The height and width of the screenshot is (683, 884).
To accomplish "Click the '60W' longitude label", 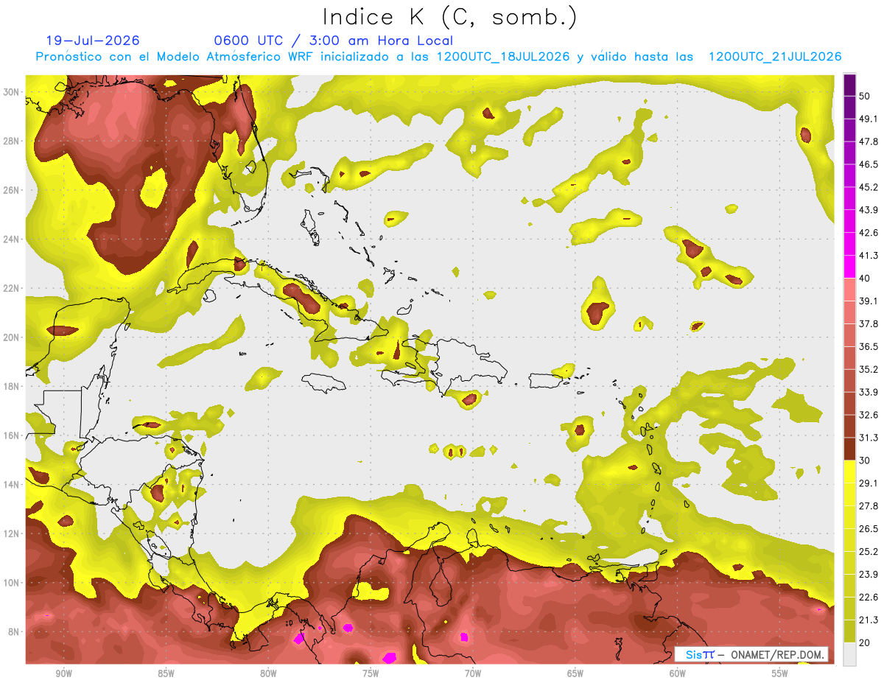I will click(x=678, y=674).
